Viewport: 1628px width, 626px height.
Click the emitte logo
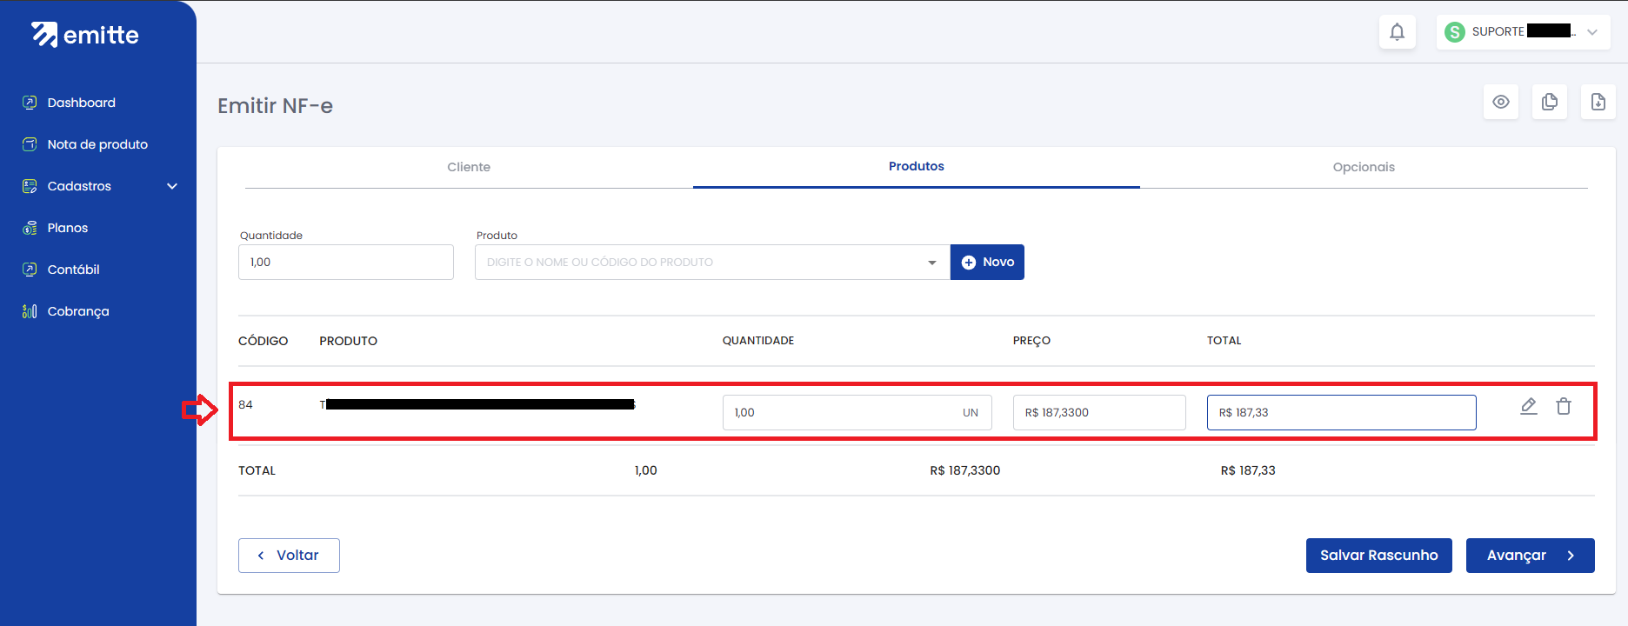[85, 35]
